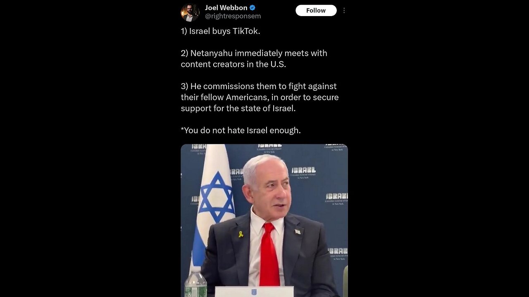Open the Joel Webbon display name link
This screenshot has width=529, height=297.
(x=226, y=7)
